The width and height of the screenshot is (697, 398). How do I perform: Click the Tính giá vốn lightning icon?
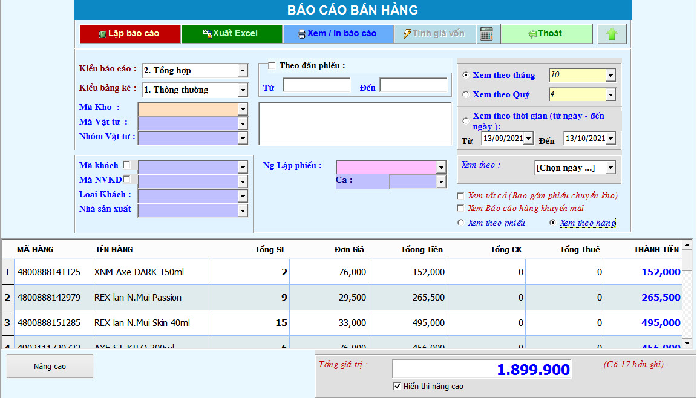[x=407, y=34]
